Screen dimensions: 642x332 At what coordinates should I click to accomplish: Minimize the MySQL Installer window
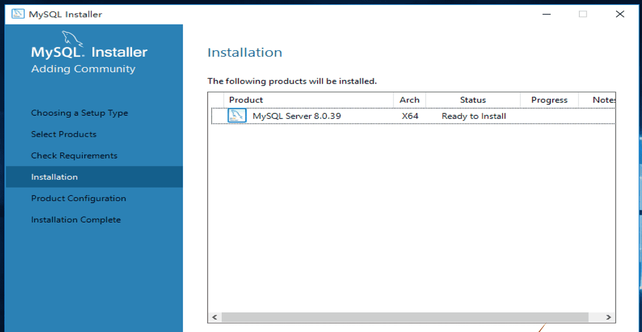pyautogui.click(x=546, y=14)
